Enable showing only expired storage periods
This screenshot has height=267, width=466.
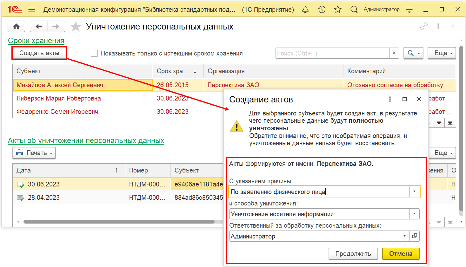(x=94, y=53)
